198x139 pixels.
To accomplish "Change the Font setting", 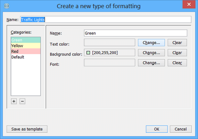I will [x=151, y=63].
